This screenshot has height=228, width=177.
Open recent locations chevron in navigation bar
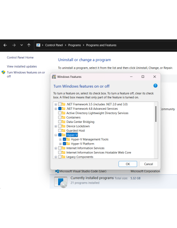(x=21, y=45)
